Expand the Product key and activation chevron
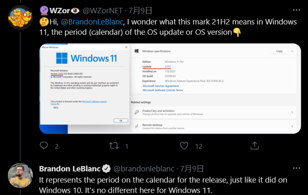 pos(292,112)
